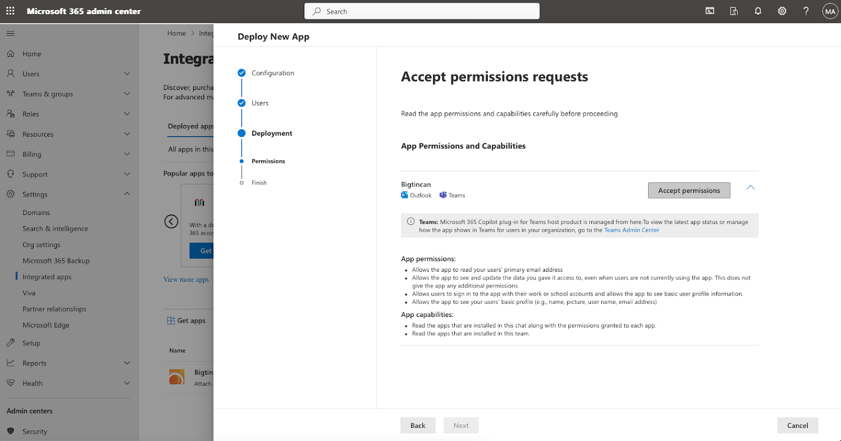
Task: Click into the Search box
Action: coord(422,11)
